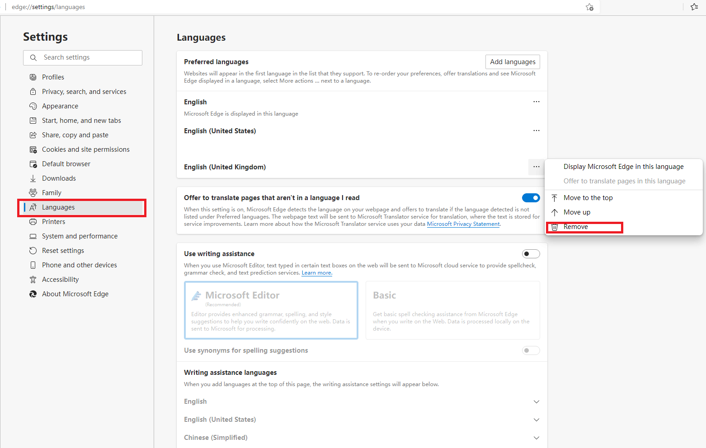Click the Writing assistance languages heading
Viewport: 706px width, 448px height.
click(230, 373)
